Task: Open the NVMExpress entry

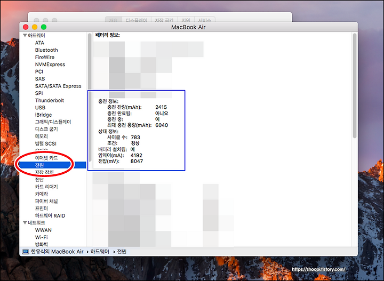Action: [x=50, y=65]
